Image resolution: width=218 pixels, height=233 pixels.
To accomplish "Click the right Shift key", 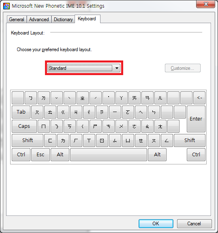I will (x=190, y=140).
